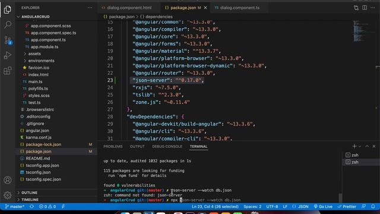
Task: Open the Explorer view in activity bar
Action: point(8,10)
